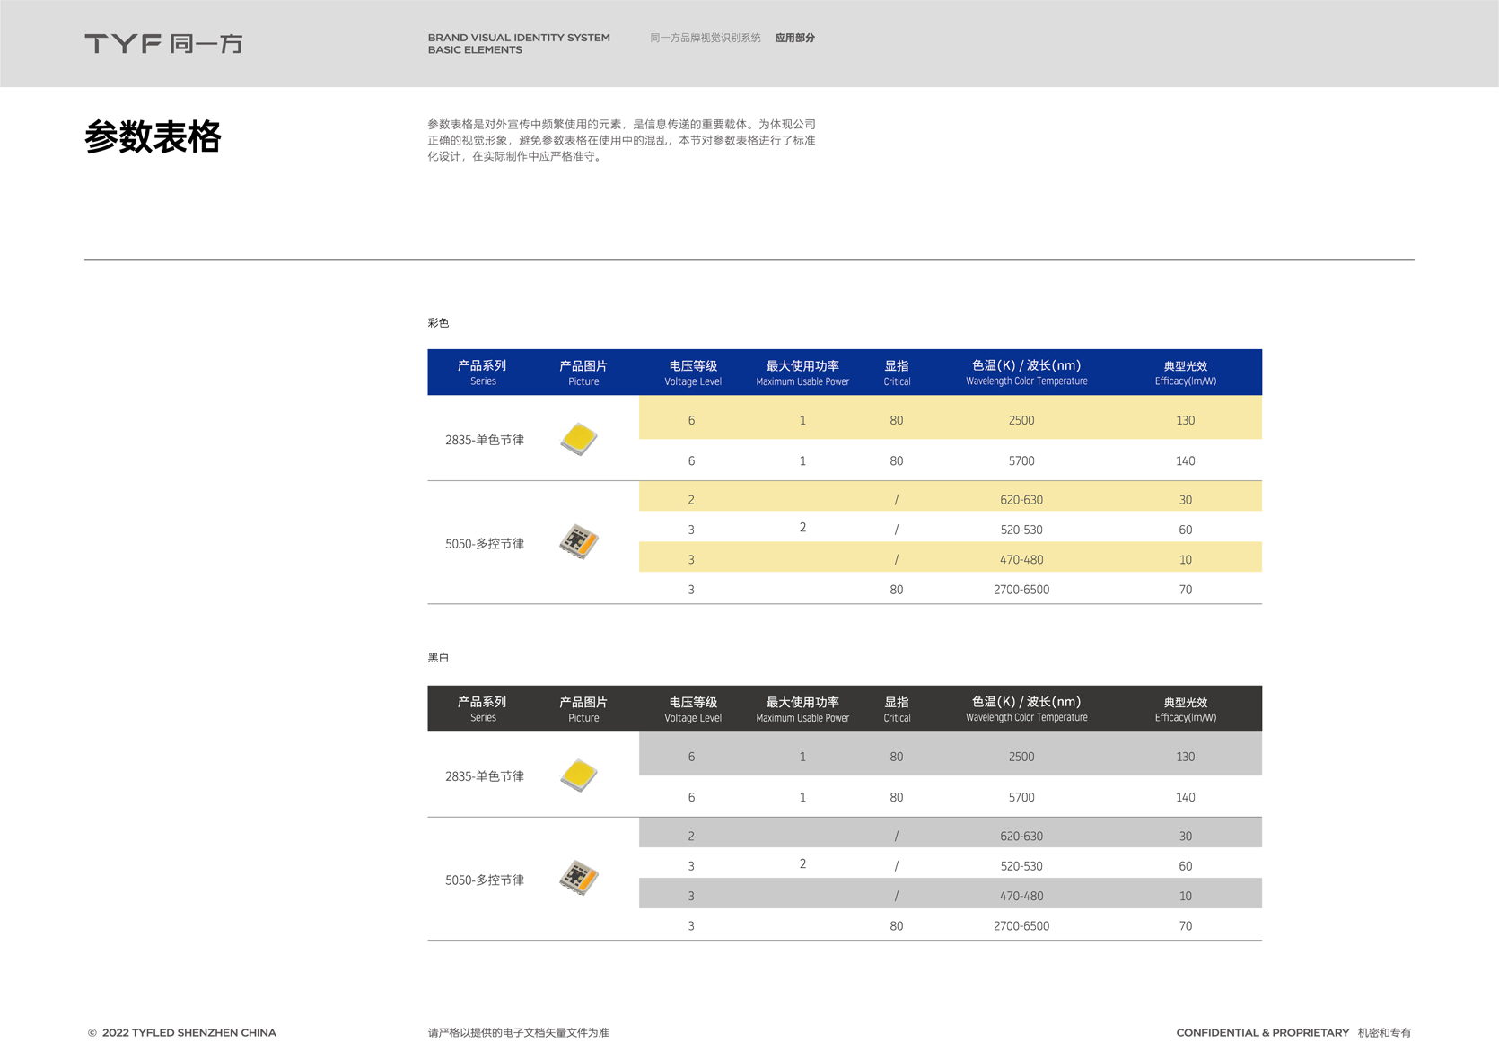
Task: Click the 5050 LED chip image in 黑白 table
Action: [x=579, y=878]
